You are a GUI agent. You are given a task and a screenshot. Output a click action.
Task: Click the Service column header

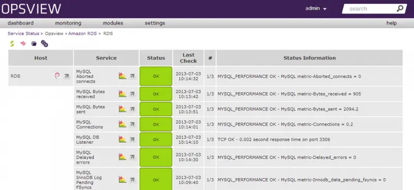click(x=106, y=58)
